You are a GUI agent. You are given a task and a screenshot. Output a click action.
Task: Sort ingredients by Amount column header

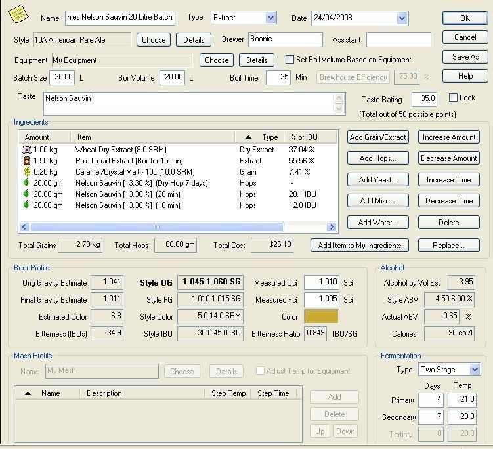(45, 137)
